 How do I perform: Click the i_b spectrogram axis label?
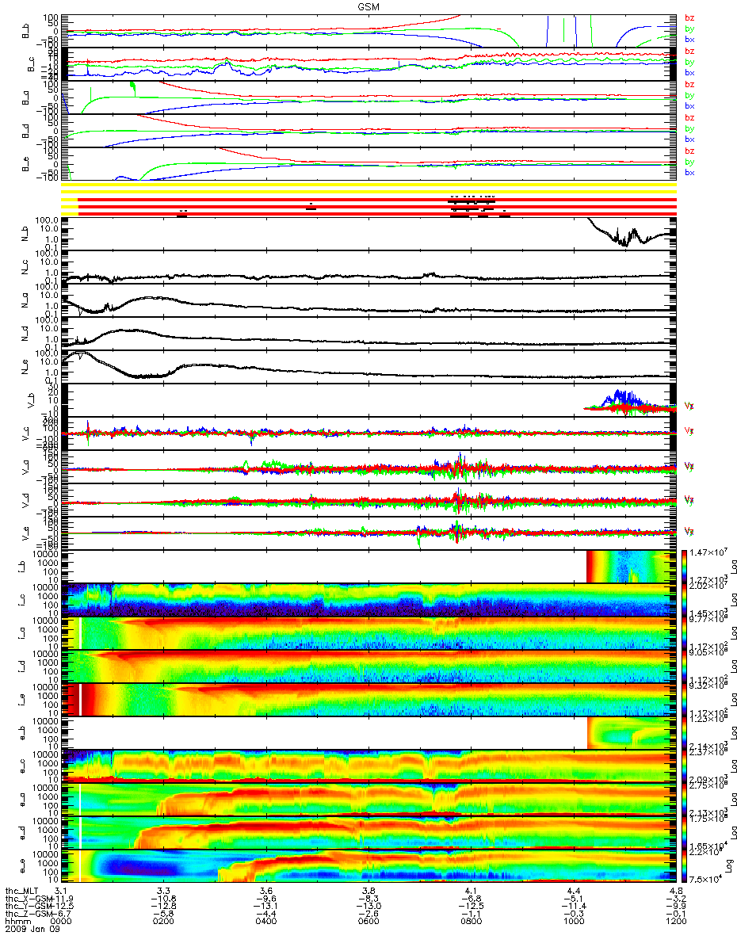click(23, 566)
